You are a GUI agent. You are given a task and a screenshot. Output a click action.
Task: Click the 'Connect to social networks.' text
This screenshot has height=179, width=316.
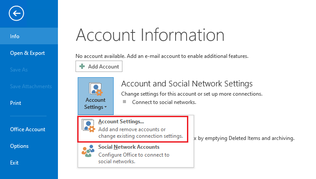tap(164, 102)
